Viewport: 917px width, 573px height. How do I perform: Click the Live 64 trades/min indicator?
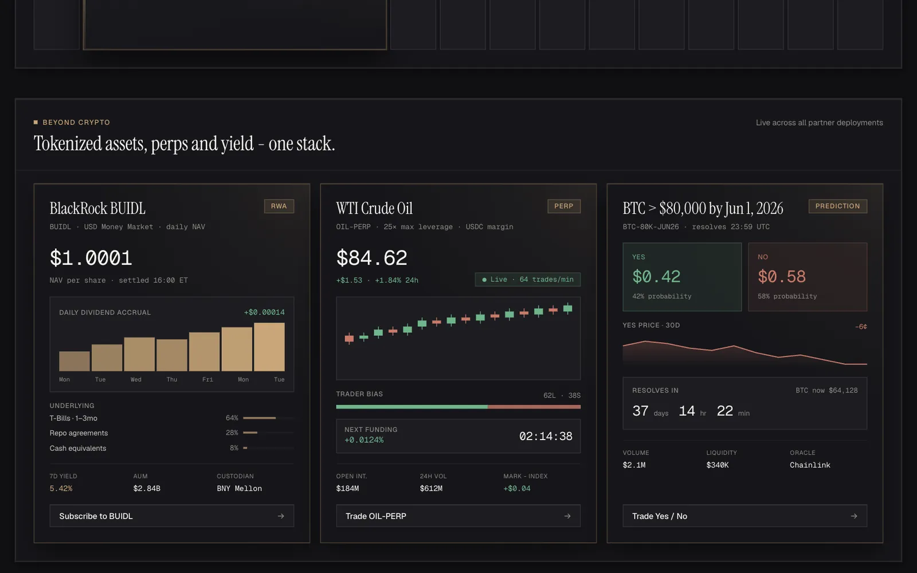point(528,280)
